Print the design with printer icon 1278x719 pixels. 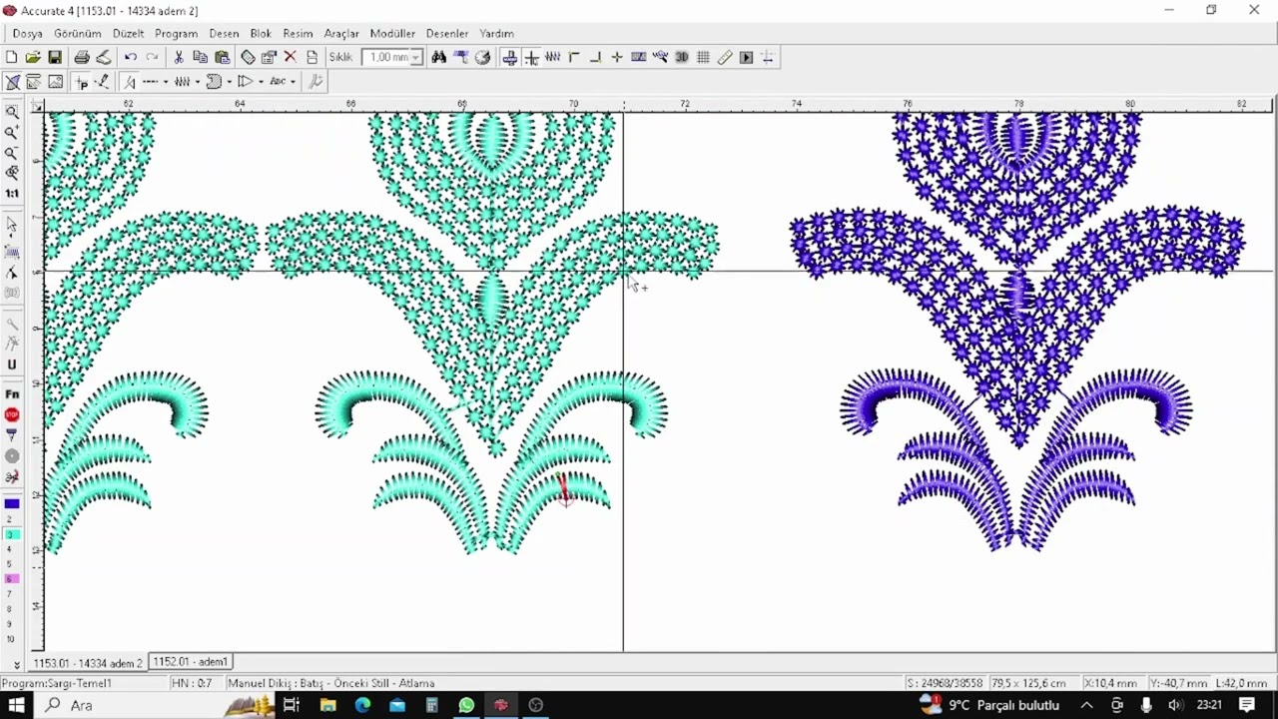coord(82,58)
